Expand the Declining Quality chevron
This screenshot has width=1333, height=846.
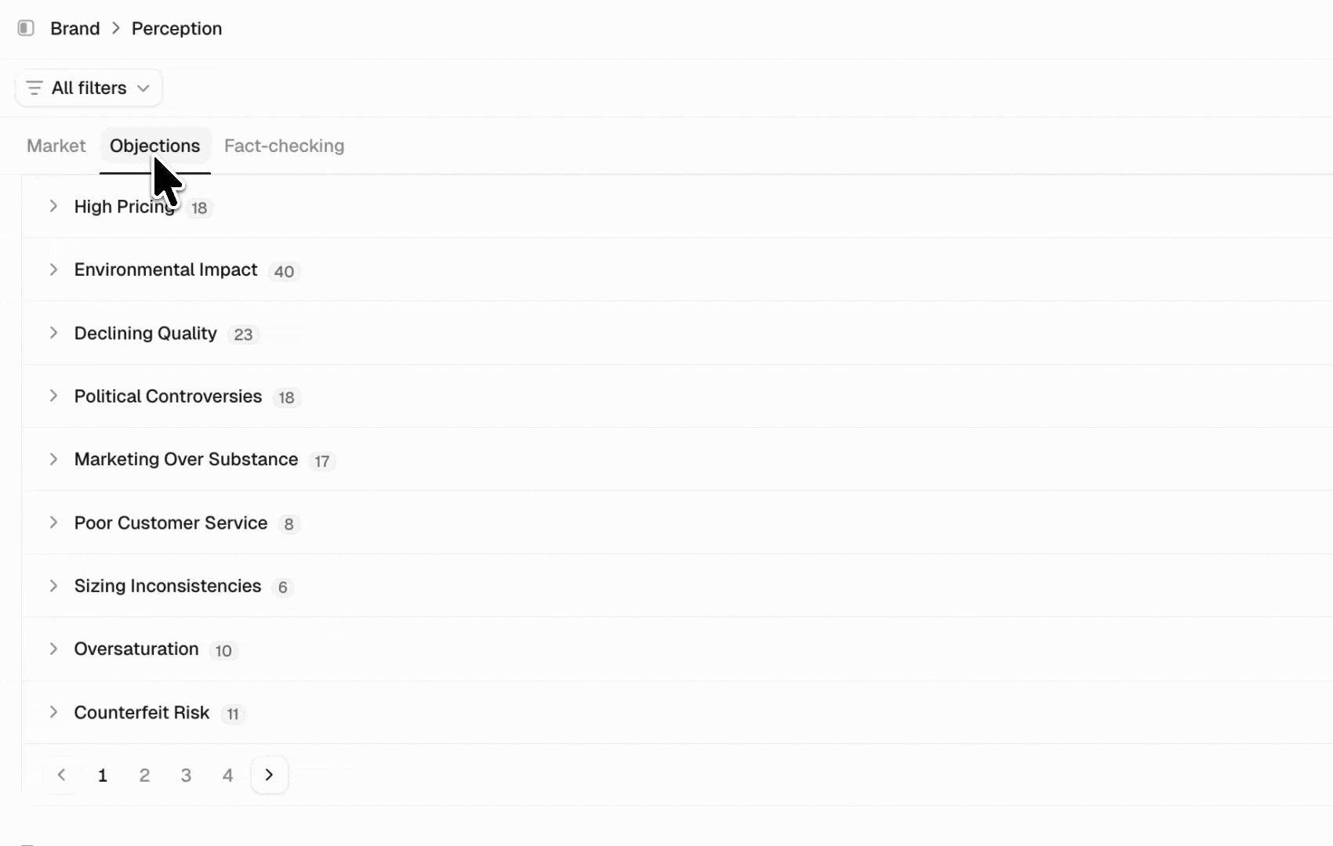pyautogui.click(x=53, y=333)
